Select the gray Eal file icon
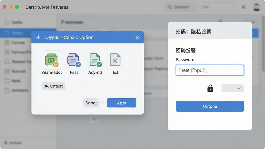This screenshot has width=265, height=149. (x=115, y=60)
